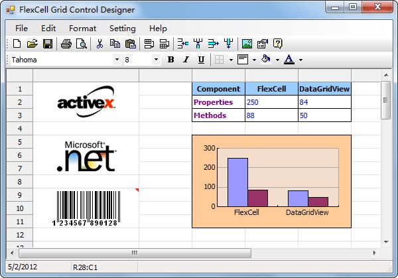Toggle Underline formatting
The height and width of the screenshot is (278, 398).
pos(201,60)
